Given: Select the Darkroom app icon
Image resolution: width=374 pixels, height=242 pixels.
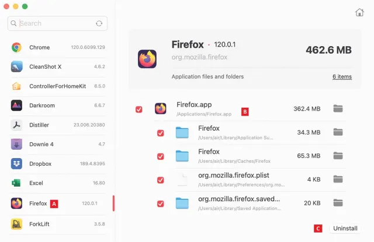Looking at the screenshot, I should point(16,106).
